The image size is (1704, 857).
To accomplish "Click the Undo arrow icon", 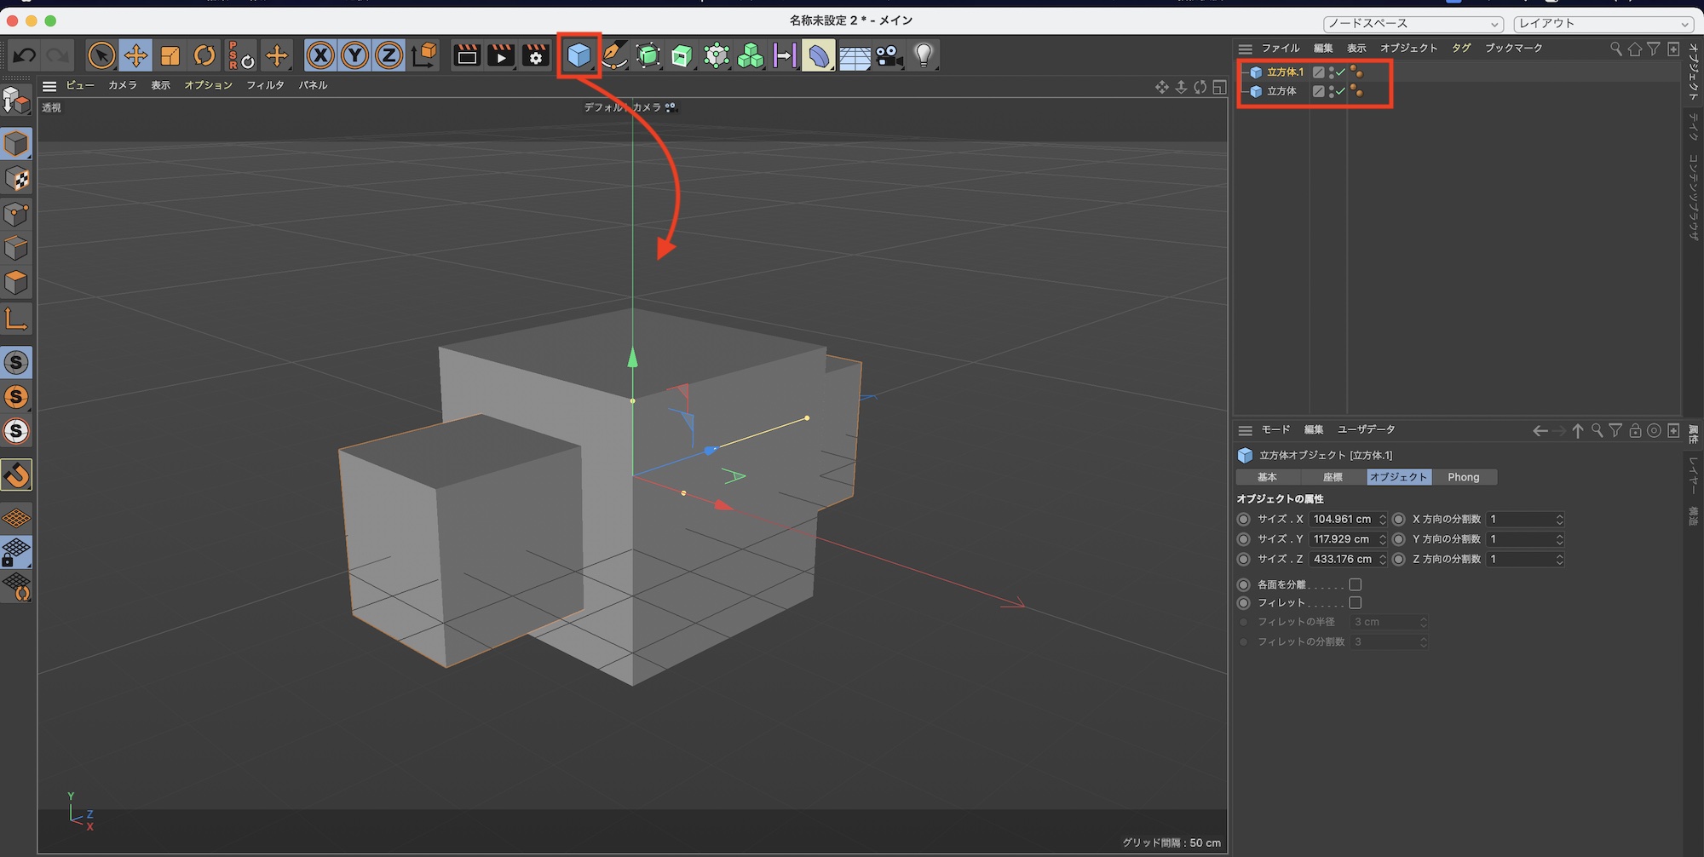I will tap(24, 56).
